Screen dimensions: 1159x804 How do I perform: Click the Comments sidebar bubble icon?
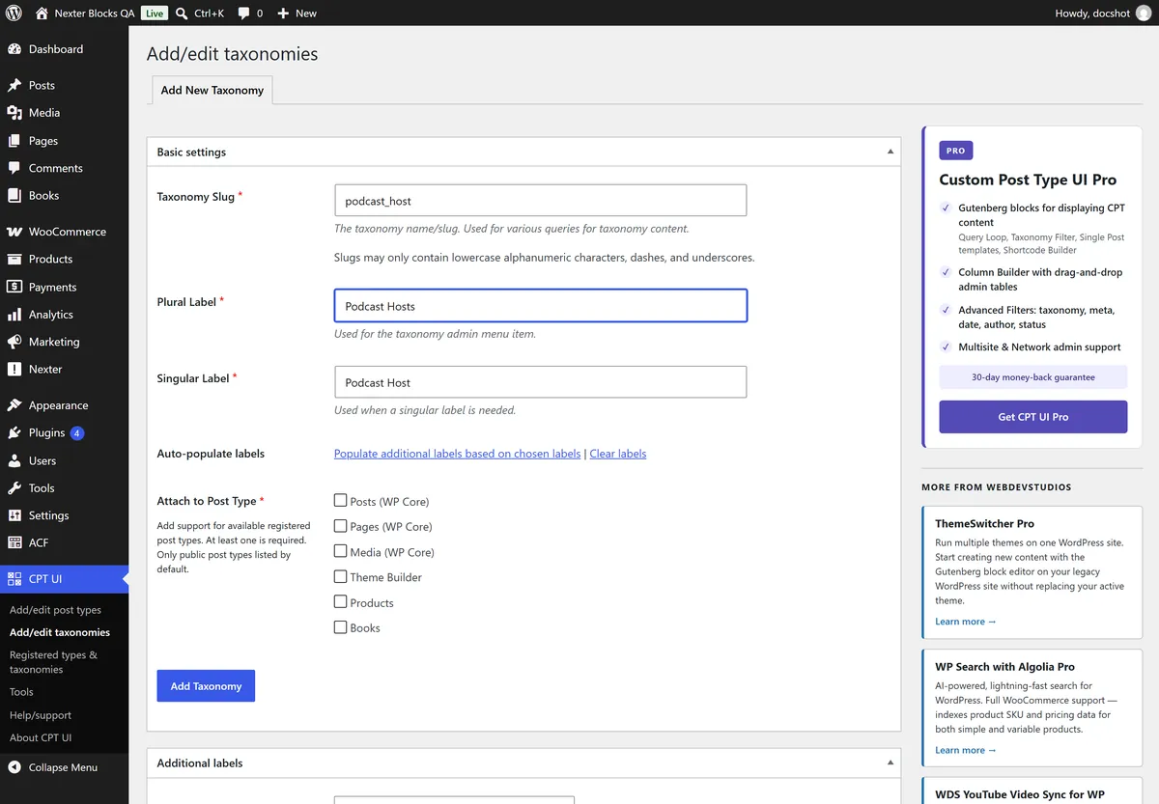[x=14, y=168]
